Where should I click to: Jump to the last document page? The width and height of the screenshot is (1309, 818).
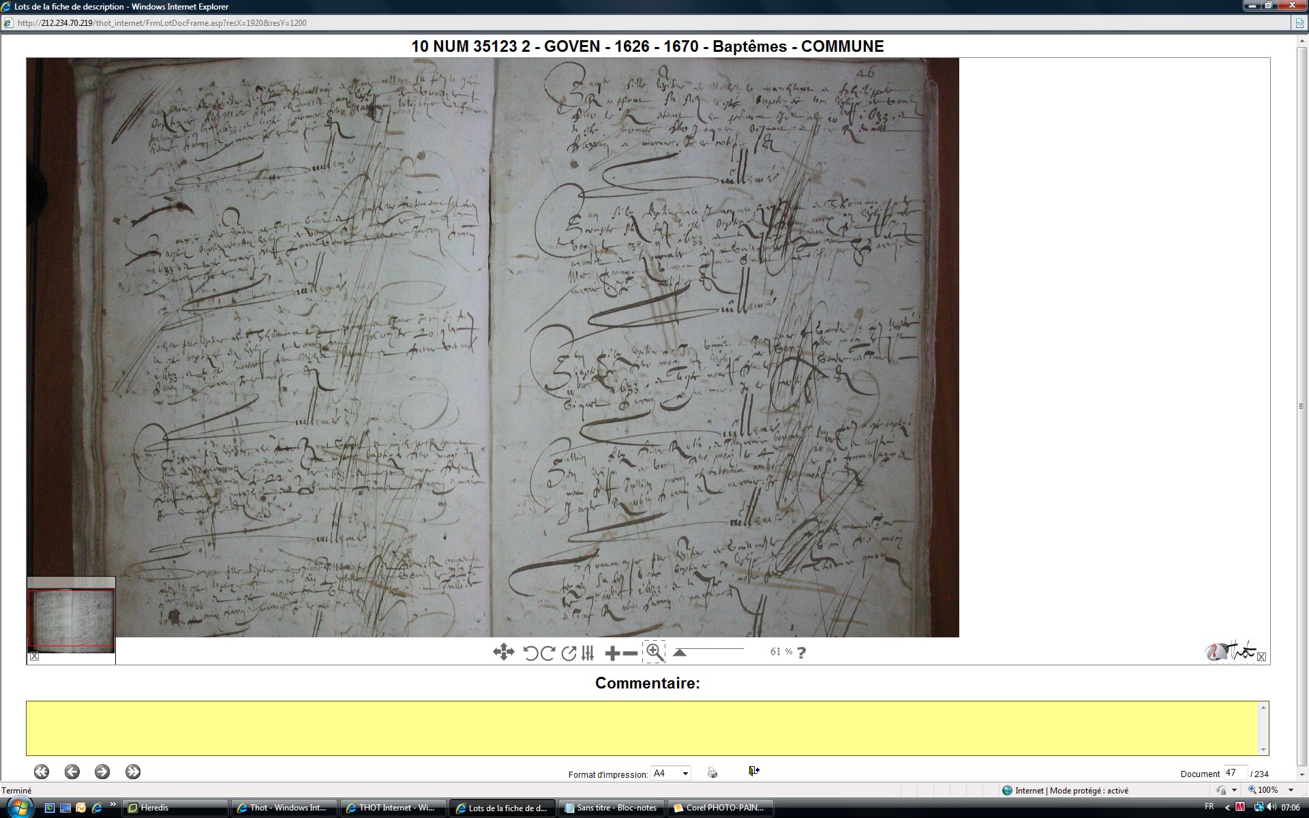pos(133,772)
